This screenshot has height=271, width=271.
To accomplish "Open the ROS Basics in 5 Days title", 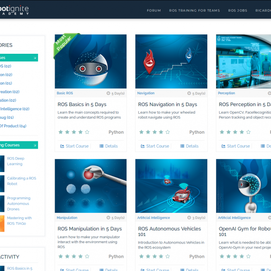I will pos(82,104).
